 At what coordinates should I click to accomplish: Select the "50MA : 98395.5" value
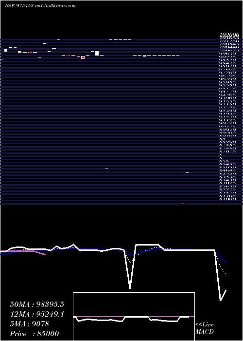point(37,304)
